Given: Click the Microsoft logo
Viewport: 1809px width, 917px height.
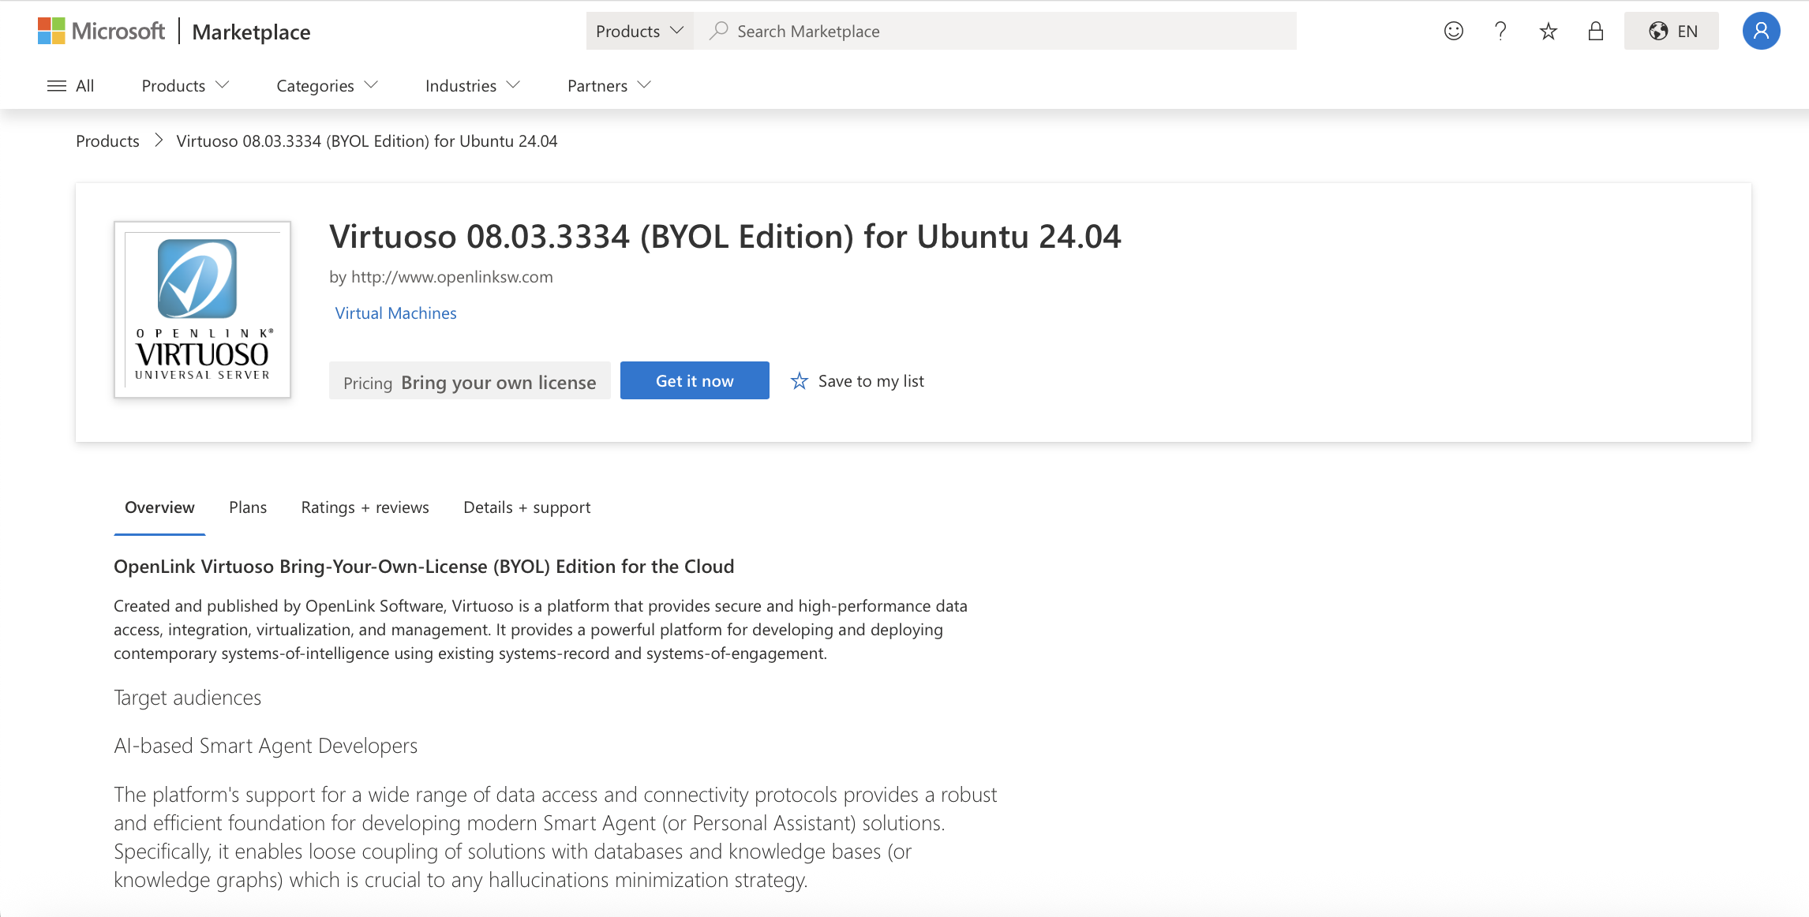Looking at the screenshot, I should (101, 31).
